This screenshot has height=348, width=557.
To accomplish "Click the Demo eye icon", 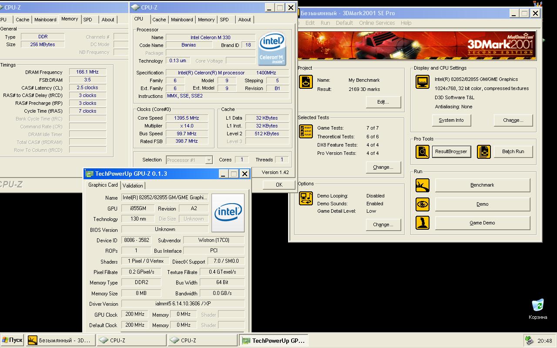I will (423, 204).
